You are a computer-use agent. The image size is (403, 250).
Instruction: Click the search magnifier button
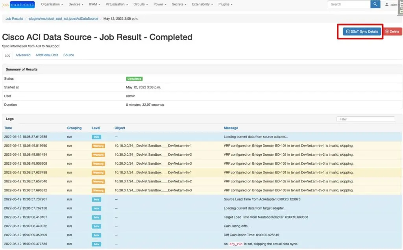pyautogui.click(x=375, y=4)
